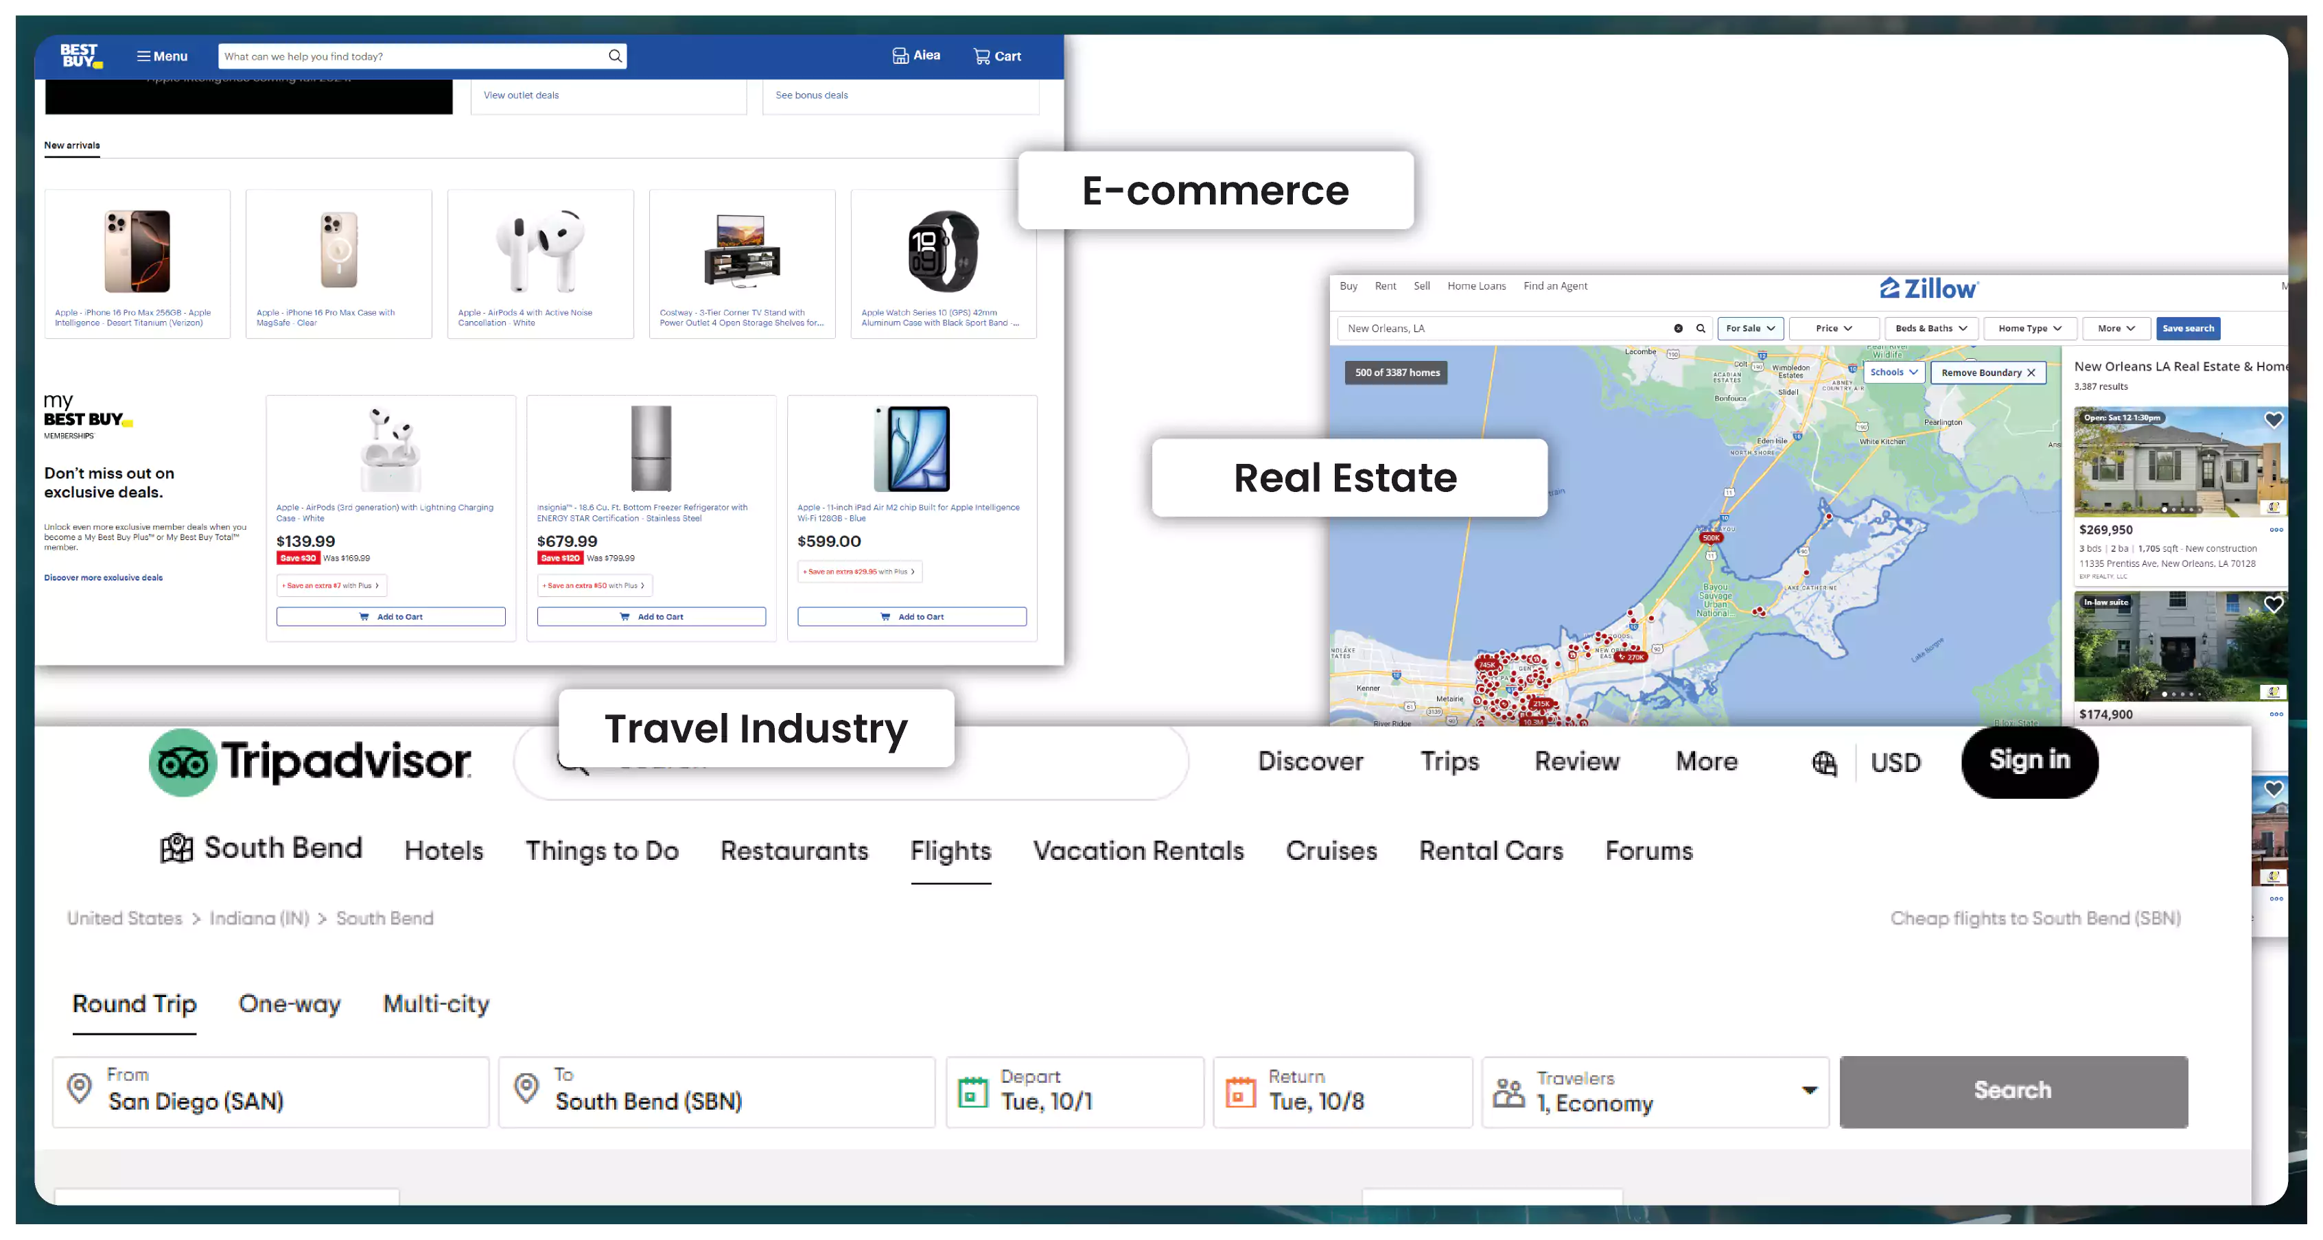The image size is (2323, 1240).
Task: Open Zillow Buy menu
Action: click(x=1349, y=286)
